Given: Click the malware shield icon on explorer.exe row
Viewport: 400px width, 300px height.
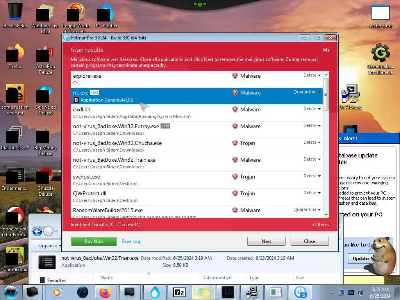Looking at the screenshot, I should 235,76.
